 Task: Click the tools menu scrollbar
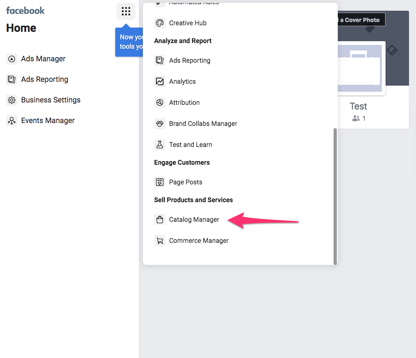335,197
